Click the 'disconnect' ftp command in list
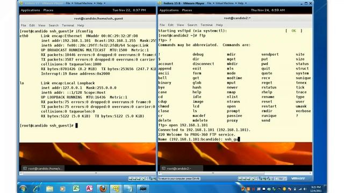 tap(203, 64)
